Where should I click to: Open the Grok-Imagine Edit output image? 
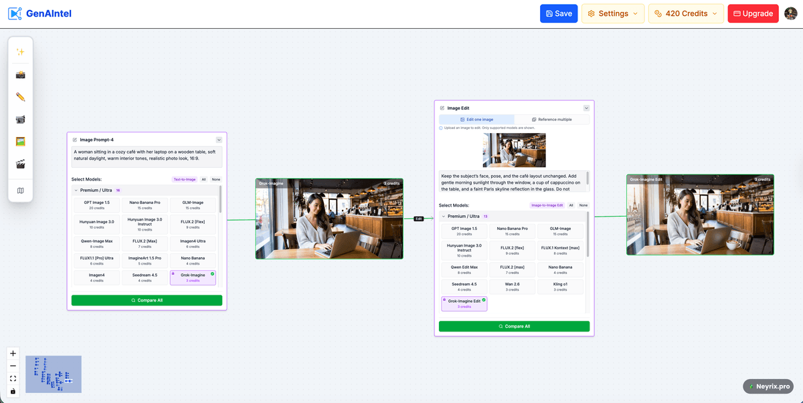(700, 215)
